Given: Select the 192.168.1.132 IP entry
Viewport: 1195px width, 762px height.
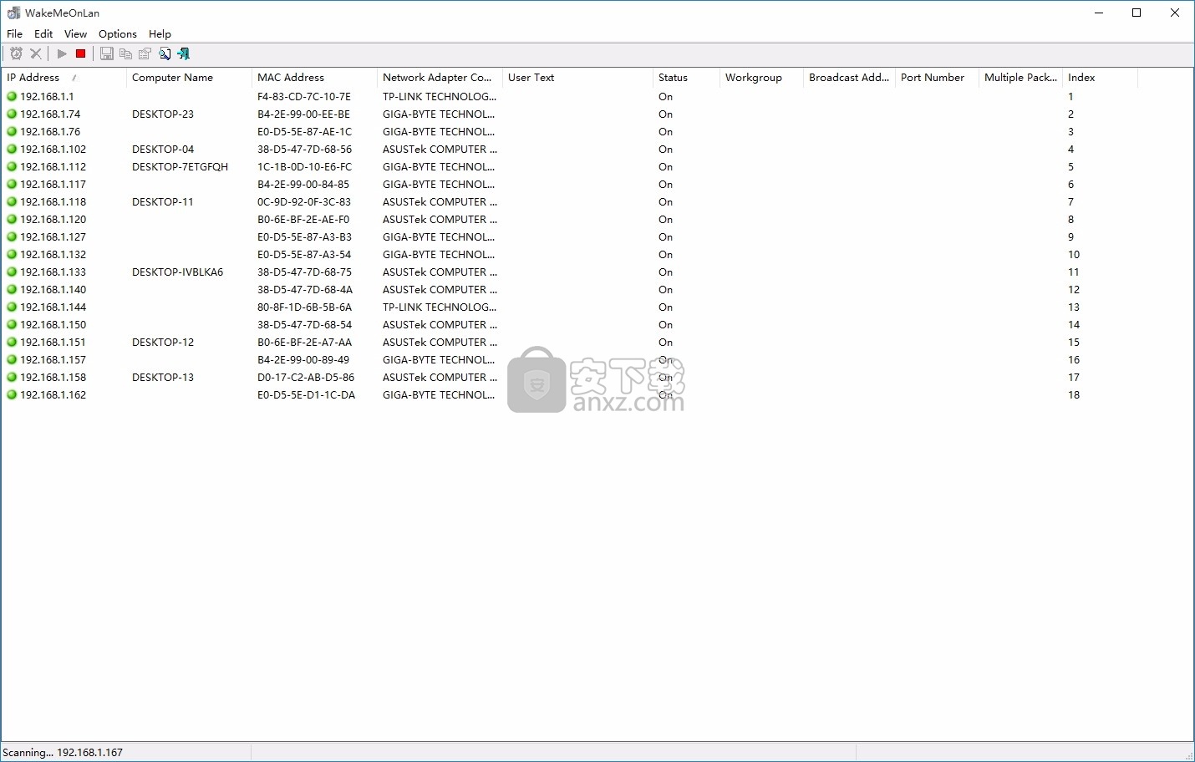Looking at the screenshot, I should coord(53,254).
